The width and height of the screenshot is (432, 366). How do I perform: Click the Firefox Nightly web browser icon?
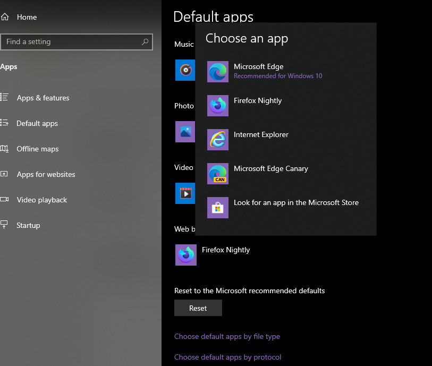pyautogui.click(x=186, y=255)
